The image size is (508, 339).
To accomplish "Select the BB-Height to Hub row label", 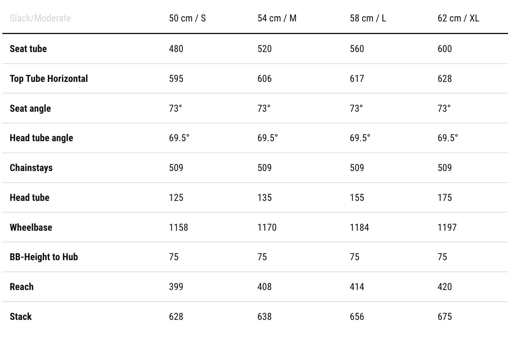I will pyautogui.click(x=44, y=257).
